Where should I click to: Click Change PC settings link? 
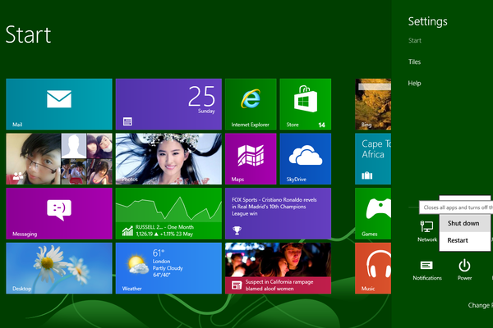coord(480,305)
